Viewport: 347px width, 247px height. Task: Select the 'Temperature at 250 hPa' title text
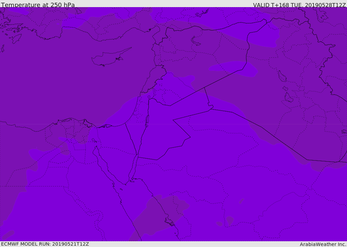coord(38,5)
